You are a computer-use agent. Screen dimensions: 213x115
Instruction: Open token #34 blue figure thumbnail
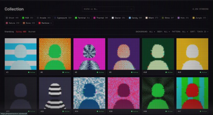(89, 93)
